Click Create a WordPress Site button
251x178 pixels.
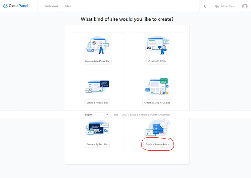97,61
